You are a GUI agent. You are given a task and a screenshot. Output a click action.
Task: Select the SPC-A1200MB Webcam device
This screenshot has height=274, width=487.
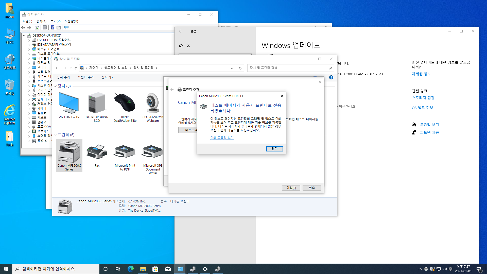click(x=153, y=107)
